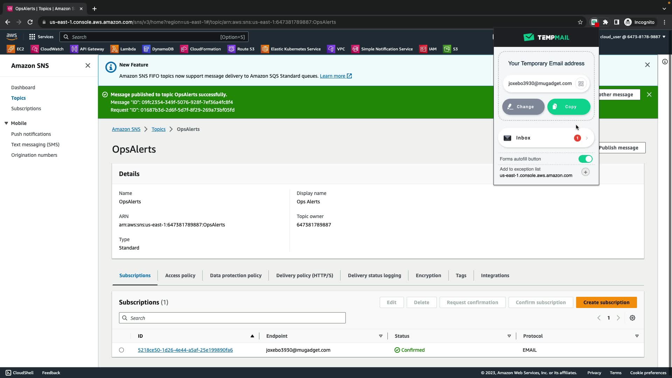Toggle the Forms autofill button switch
The width and height of the screenshot is (672, 378).
coord(586,159)
